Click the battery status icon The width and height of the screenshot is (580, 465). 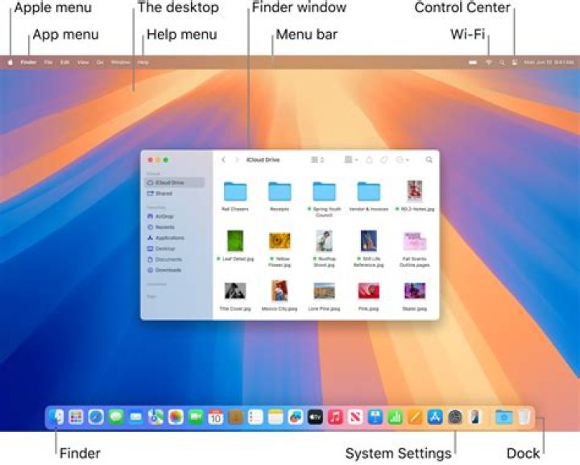pyautogui.click(x=473, y=63)
